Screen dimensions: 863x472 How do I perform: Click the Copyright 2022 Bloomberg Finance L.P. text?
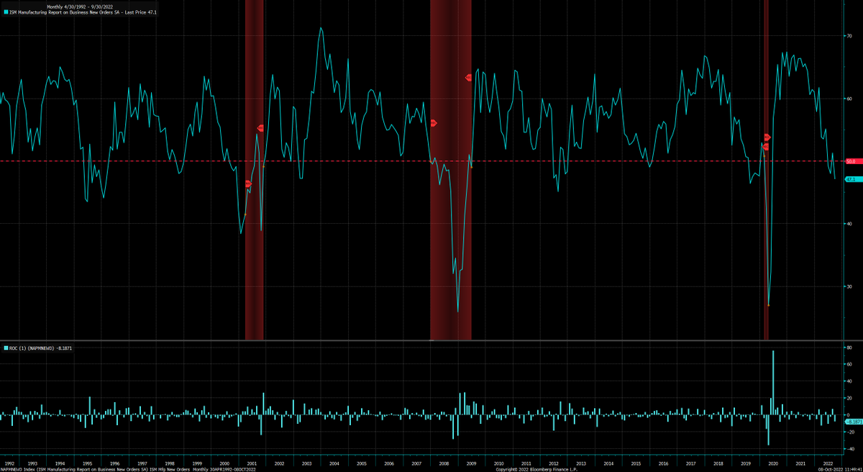pyautogui.click(x=536, y=469)
